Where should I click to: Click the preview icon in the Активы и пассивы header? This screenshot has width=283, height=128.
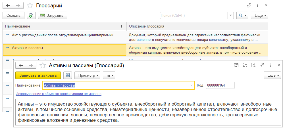pos(253,66)
